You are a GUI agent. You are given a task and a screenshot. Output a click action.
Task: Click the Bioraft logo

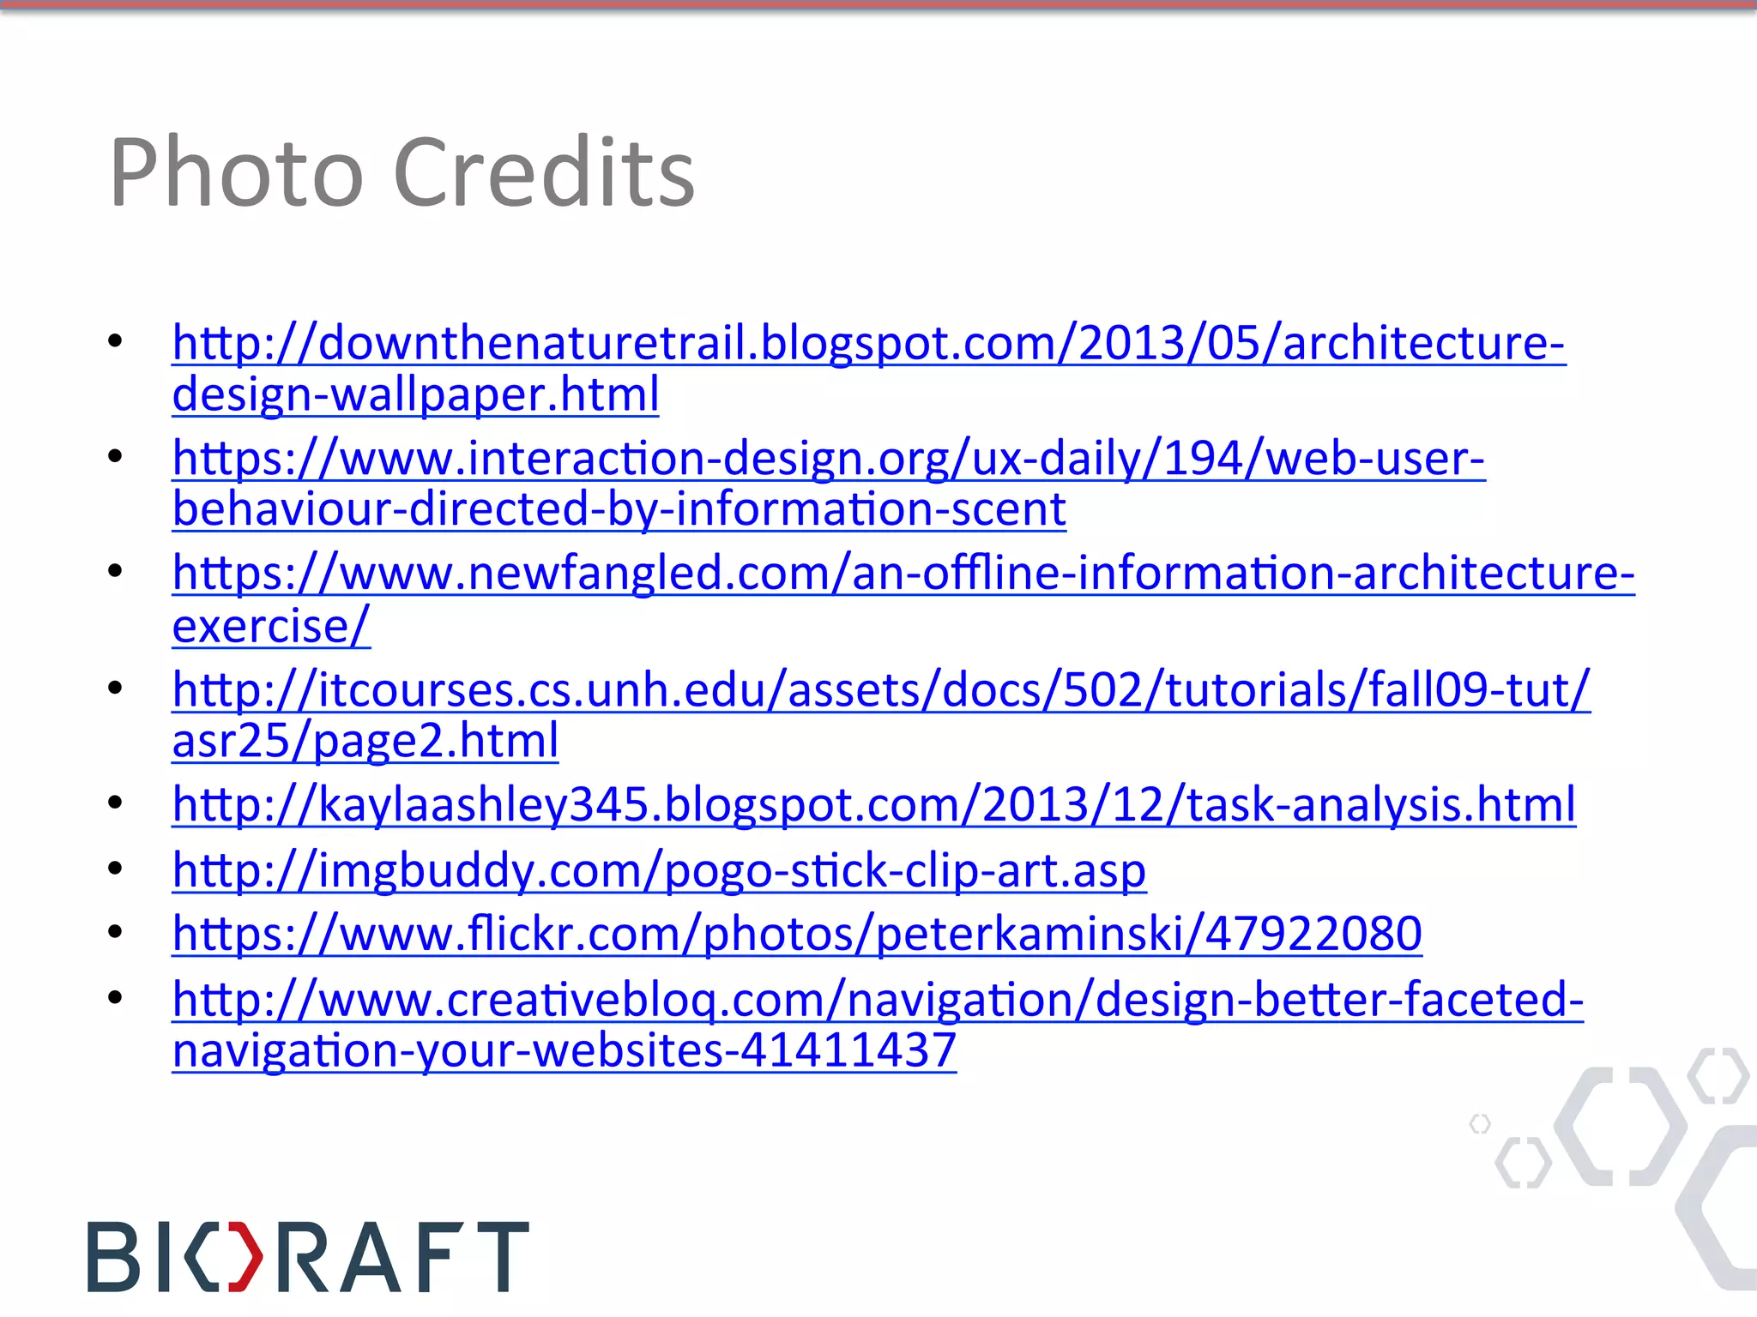click(x=307, y=1257)
